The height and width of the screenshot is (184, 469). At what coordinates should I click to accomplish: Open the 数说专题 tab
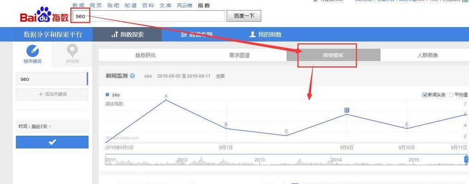coord(197,34)
